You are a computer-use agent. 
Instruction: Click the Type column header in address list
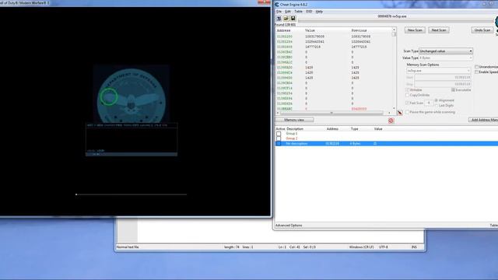355,129
